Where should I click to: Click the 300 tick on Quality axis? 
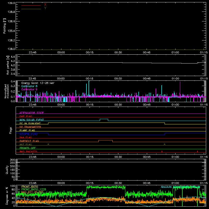coord(13,160)
